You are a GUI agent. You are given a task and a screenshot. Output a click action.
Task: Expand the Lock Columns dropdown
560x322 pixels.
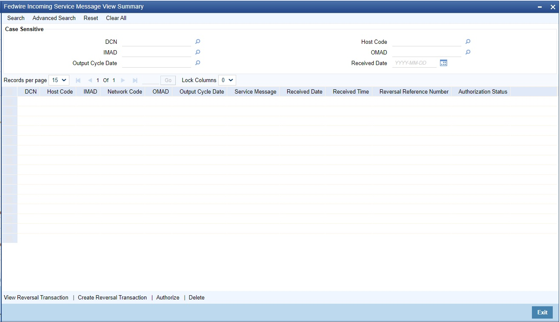point(227,80)
